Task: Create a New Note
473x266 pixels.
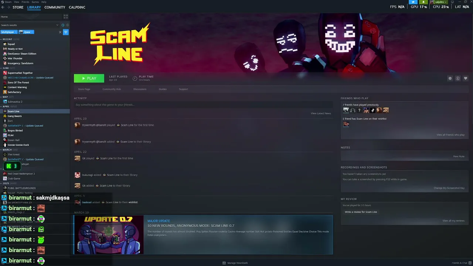Action: coord(459,156)
